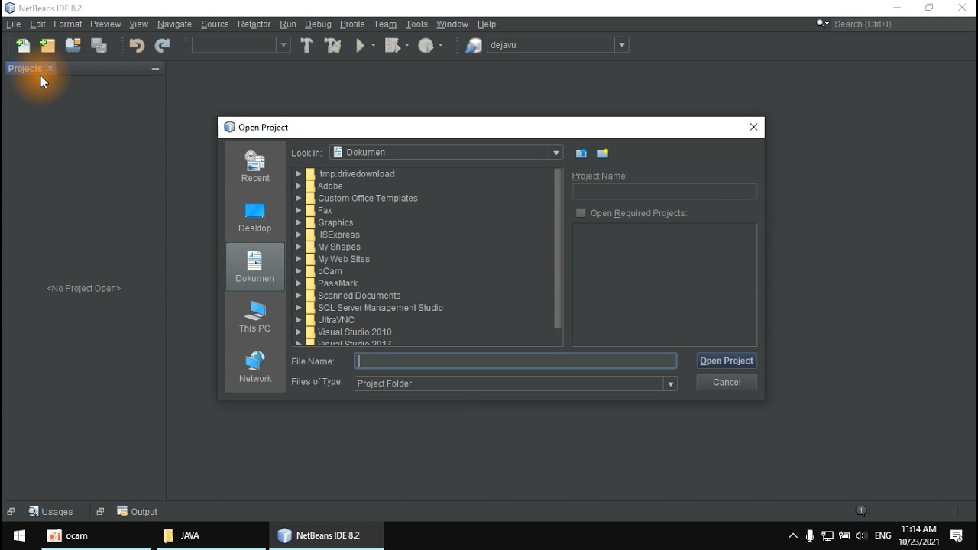Open the notifications icon in the status bar

[x=861, y=511]
